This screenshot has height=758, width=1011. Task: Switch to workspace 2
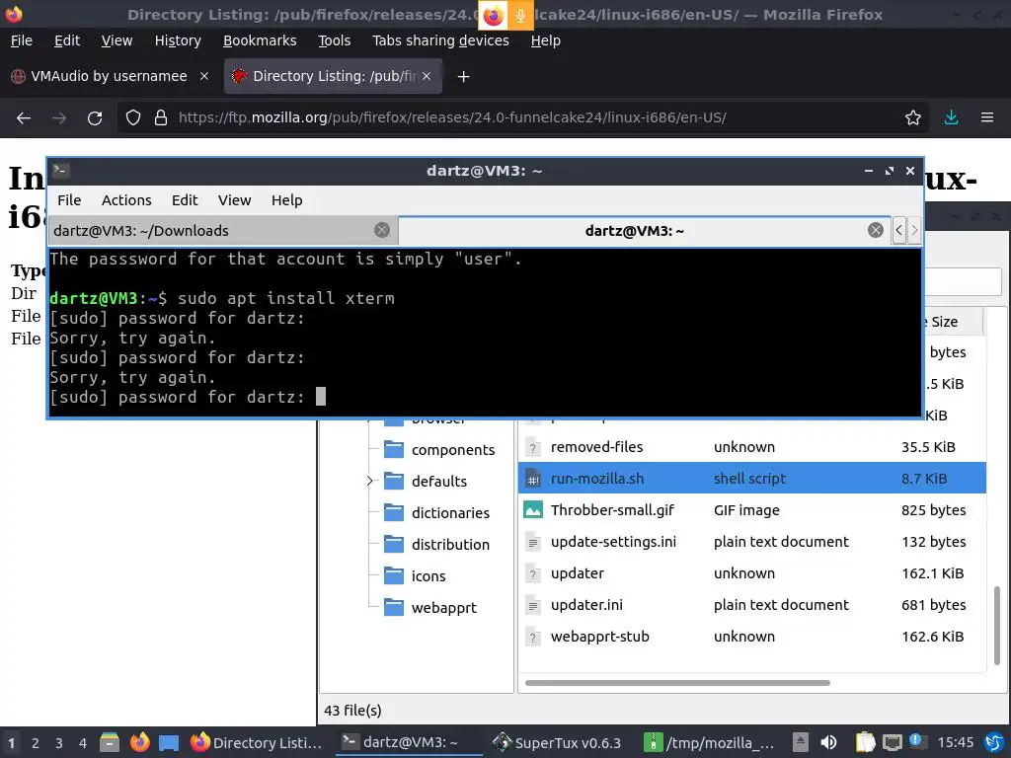coord(36,743)
